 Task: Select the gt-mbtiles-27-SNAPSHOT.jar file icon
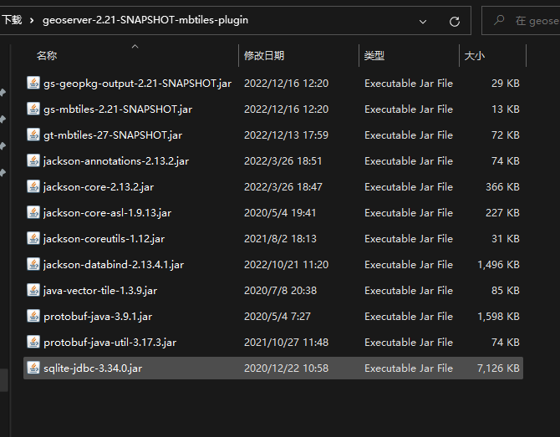33,135
